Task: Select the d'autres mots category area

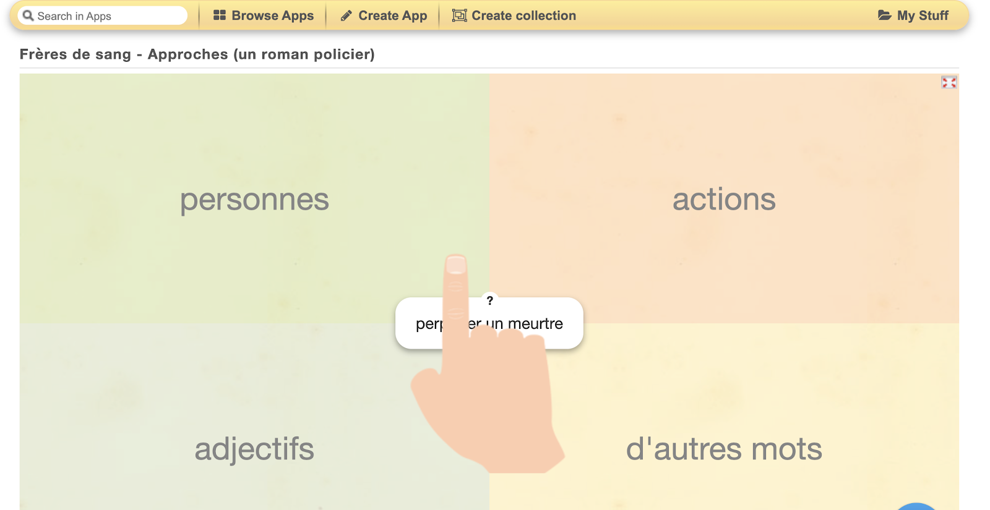Action: pos(724,417)
